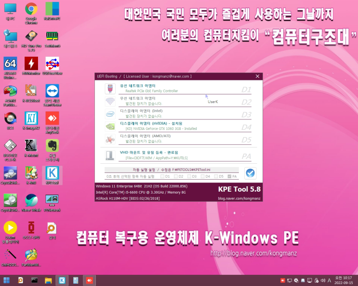This screenshot has height=286, width=358.
Task: Select the KPETool desktop icon
Action: tap(53, 176)
